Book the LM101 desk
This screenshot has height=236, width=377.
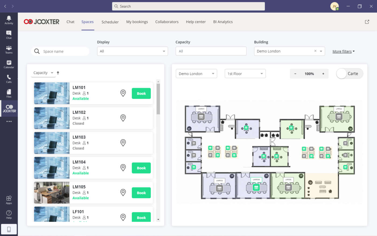point(141,93)
